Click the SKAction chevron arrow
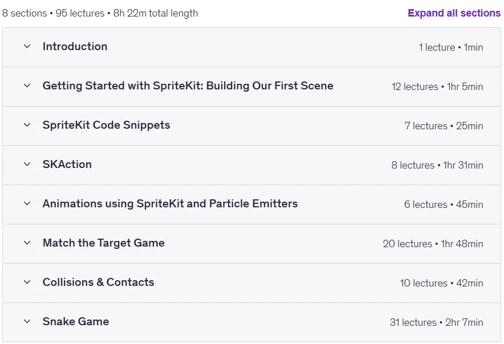This screenshot has height=344, width=504. [x=27, y=164]
